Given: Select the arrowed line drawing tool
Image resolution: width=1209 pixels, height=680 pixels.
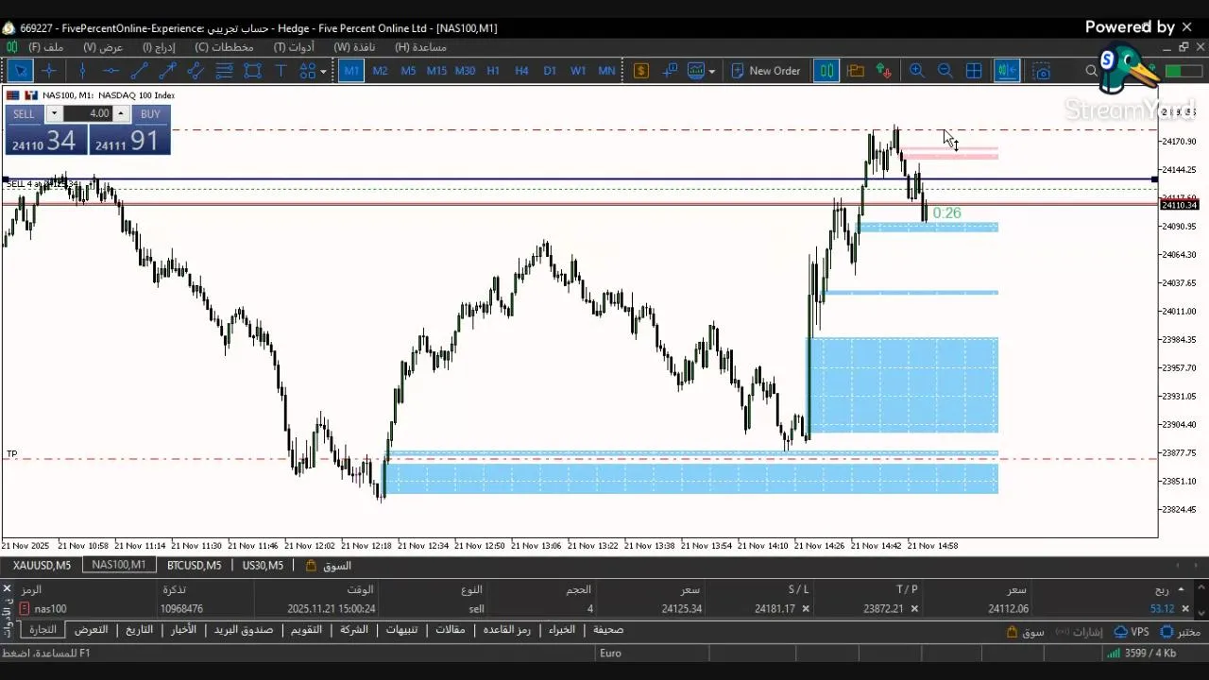Looking at the screenshot, I should [167, 71].
